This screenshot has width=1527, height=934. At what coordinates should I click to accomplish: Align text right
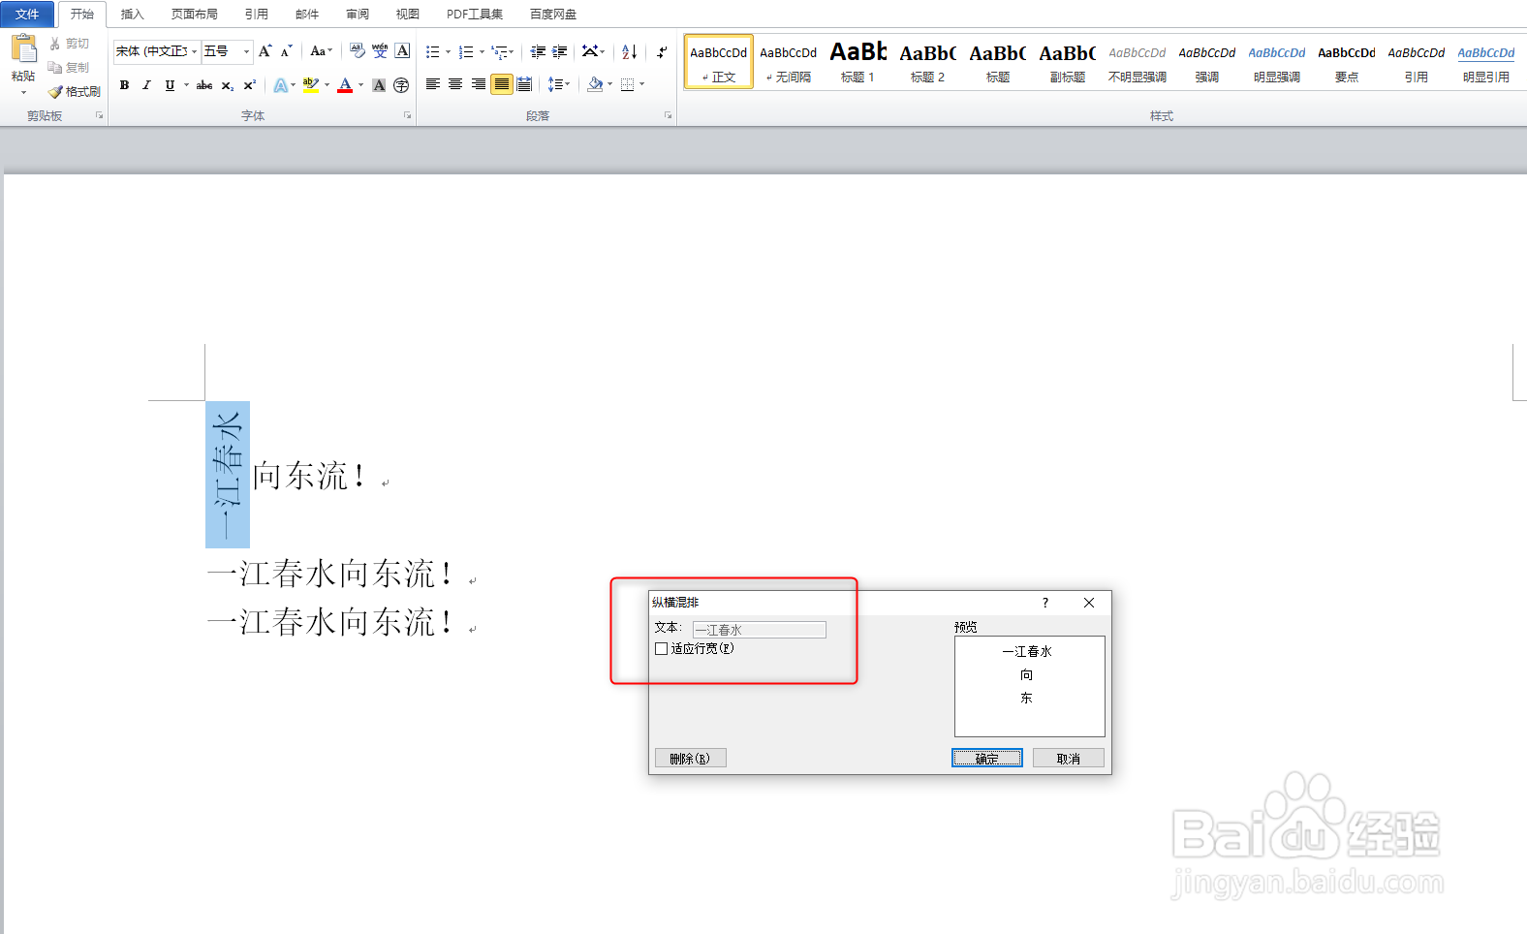[479, 84]
